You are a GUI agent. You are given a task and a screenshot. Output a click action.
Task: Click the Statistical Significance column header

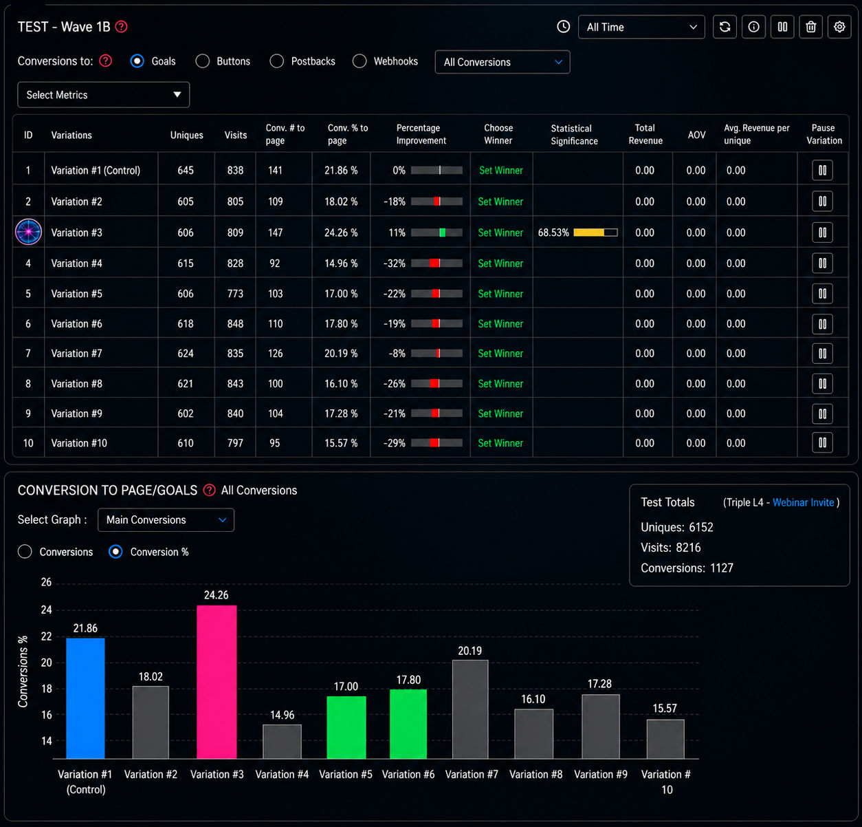574,134
